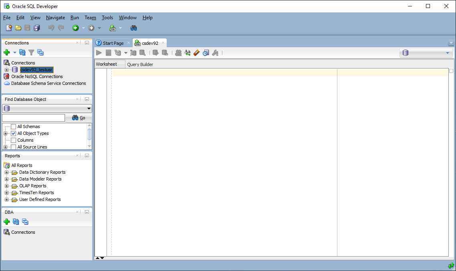Click the Clear eraser icon in worksheet toolbar
The height and width of the screenshot is (271, 456).
(196, 53)
